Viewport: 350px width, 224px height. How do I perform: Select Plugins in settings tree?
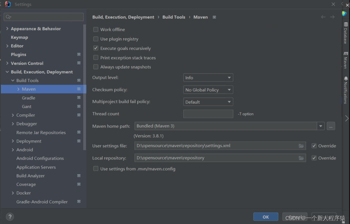pos(18,54)
